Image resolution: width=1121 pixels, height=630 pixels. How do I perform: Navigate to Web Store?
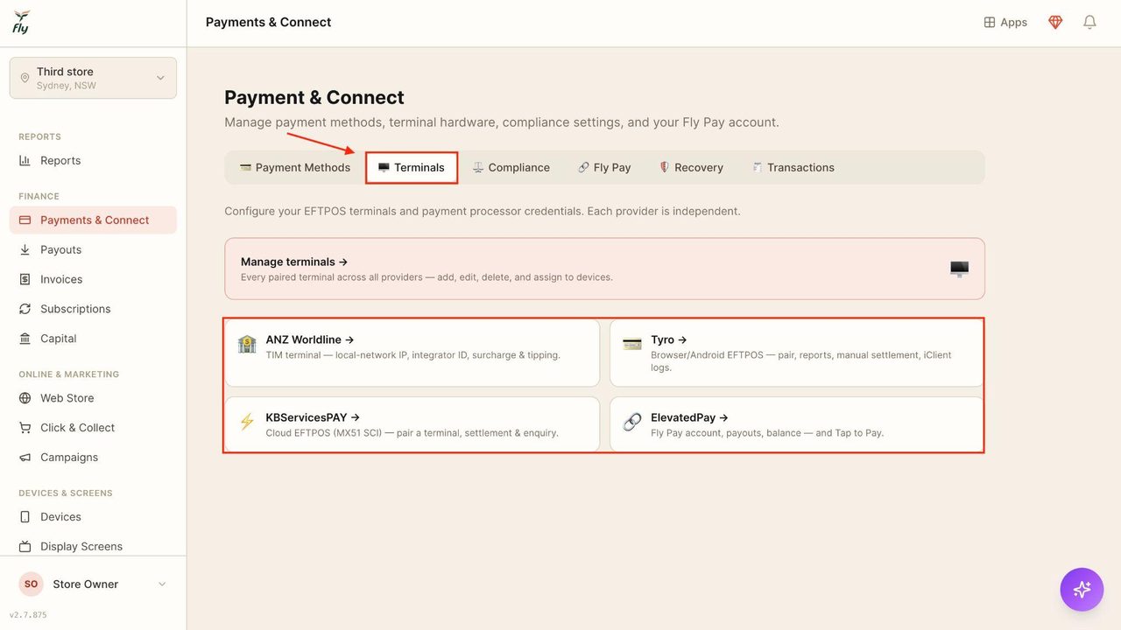click(93, 398)
